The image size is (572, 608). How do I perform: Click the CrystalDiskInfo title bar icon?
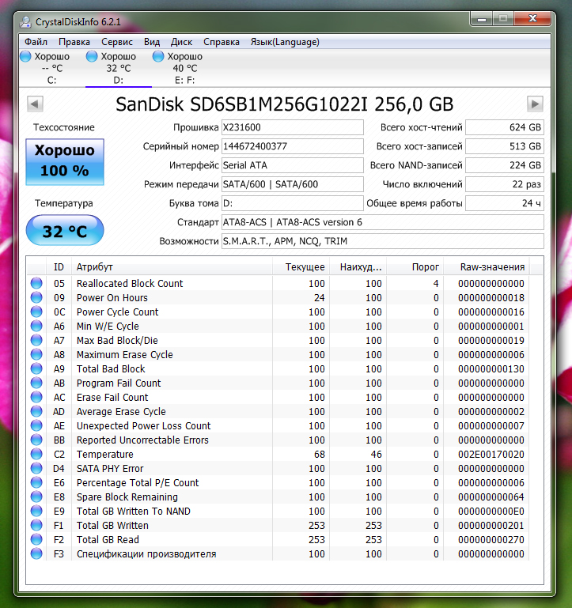(x=25, y=21)
